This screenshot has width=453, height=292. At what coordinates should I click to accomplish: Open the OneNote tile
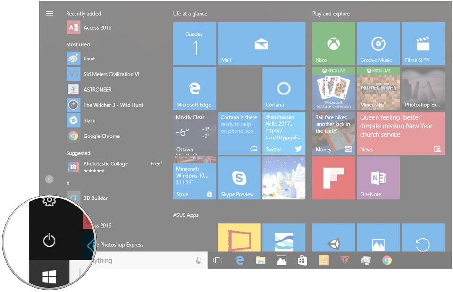coord(378,178)
